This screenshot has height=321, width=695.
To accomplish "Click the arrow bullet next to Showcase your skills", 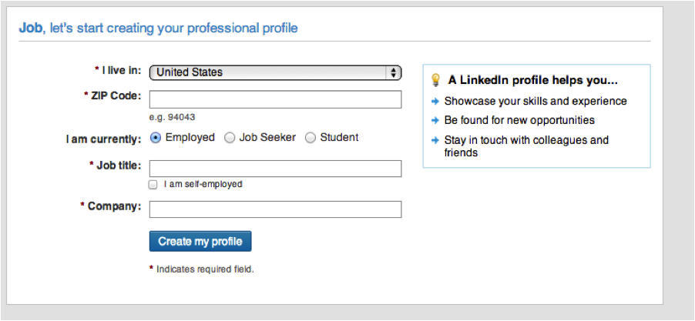I will 435,102.
